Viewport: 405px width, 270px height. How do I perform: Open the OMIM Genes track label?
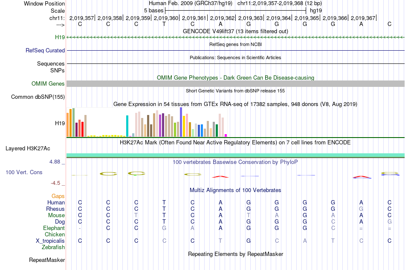click(48, 83)
